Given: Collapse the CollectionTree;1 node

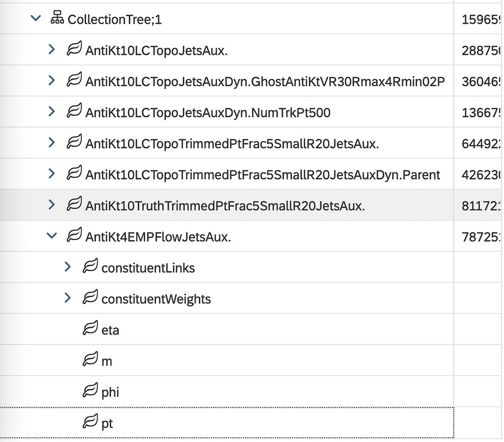Looking at the screenshot, I should (35, 18).
